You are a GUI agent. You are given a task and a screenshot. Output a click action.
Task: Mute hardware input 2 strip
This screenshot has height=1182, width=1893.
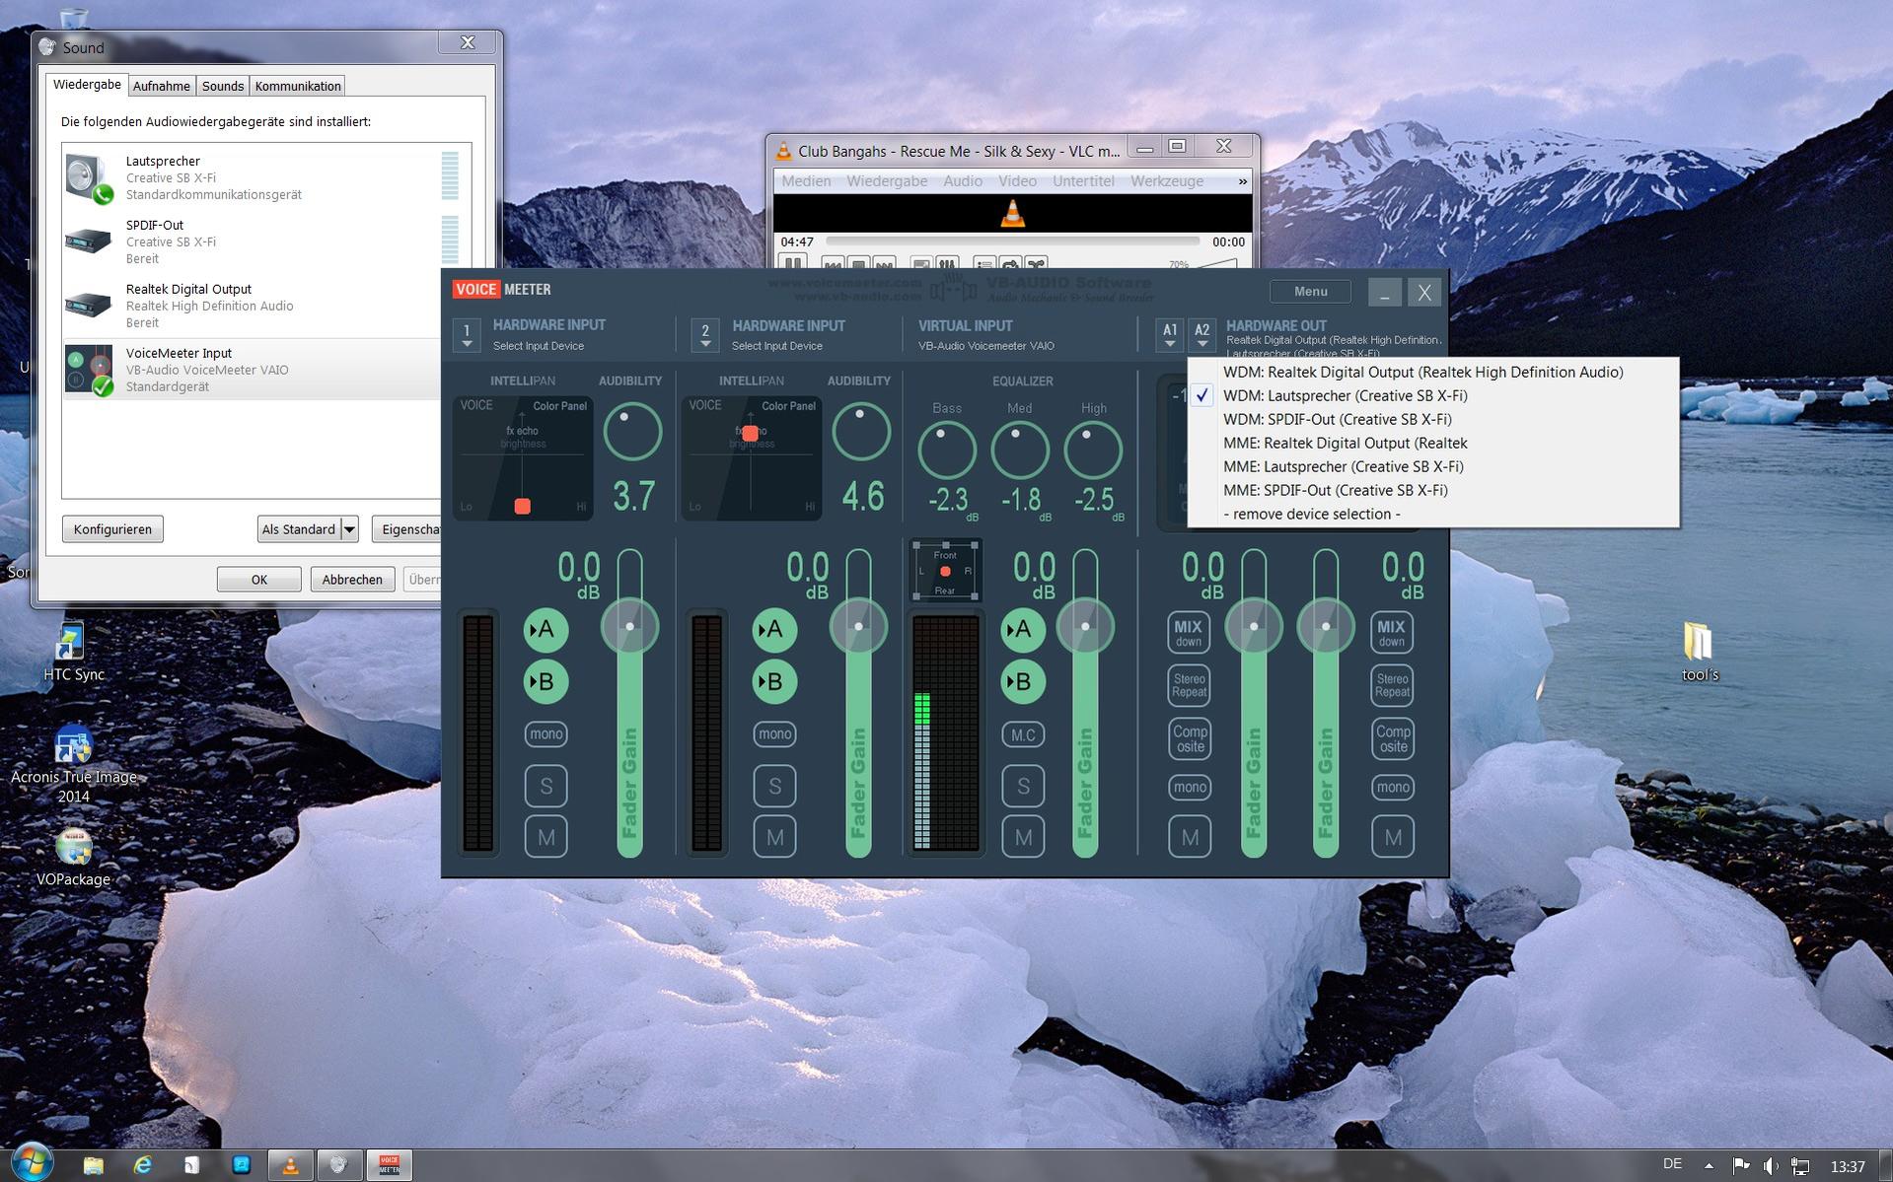[x=774, y=837]
